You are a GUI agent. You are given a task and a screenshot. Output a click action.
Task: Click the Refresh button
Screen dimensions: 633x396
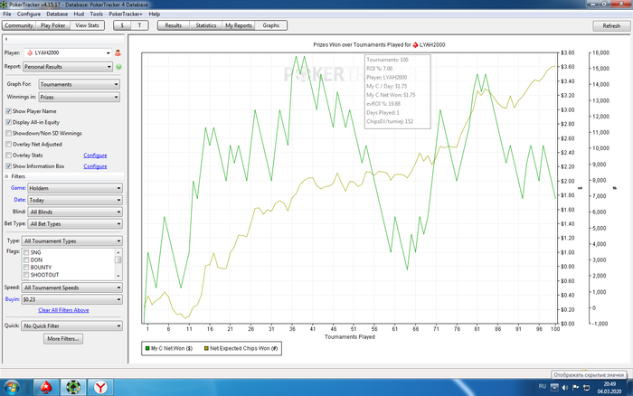pyautogui.click(x=611, y=26)
